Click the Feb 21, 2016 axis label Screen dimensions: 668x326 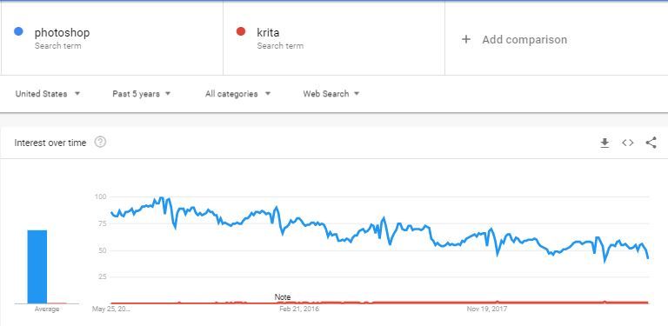click(x=299, y=309)
